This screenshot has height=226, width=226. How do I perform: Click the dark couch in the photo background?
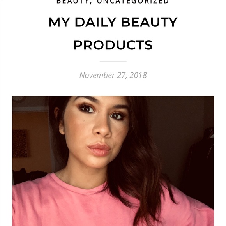pyautogui.click(x=29, y=176)
